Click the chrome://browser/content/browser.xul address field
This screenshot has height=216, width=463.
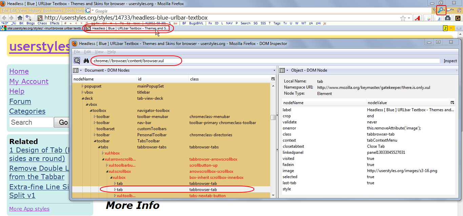pyautogui.click(x=266, y=61)
